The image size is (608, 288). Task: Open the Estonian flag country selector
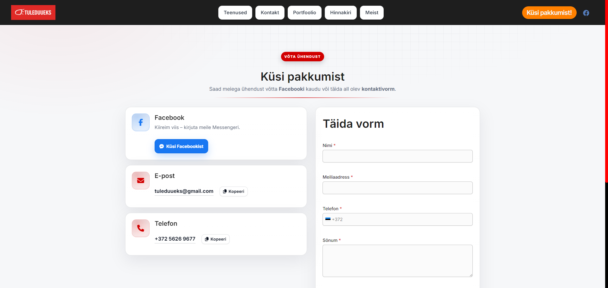(328, 219)
